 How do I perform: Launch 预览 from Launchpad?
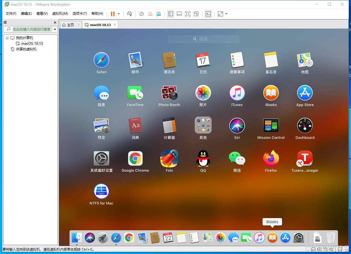[x=101, y=126]
